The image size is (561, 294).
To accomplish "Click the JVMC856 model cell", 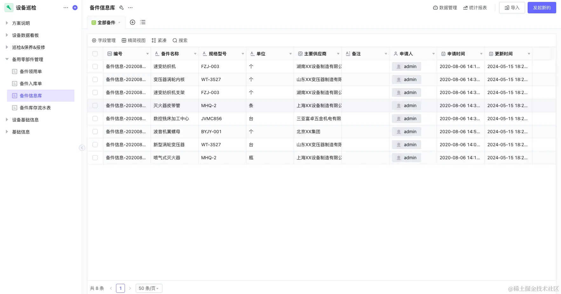I will [x=222, y=119].
